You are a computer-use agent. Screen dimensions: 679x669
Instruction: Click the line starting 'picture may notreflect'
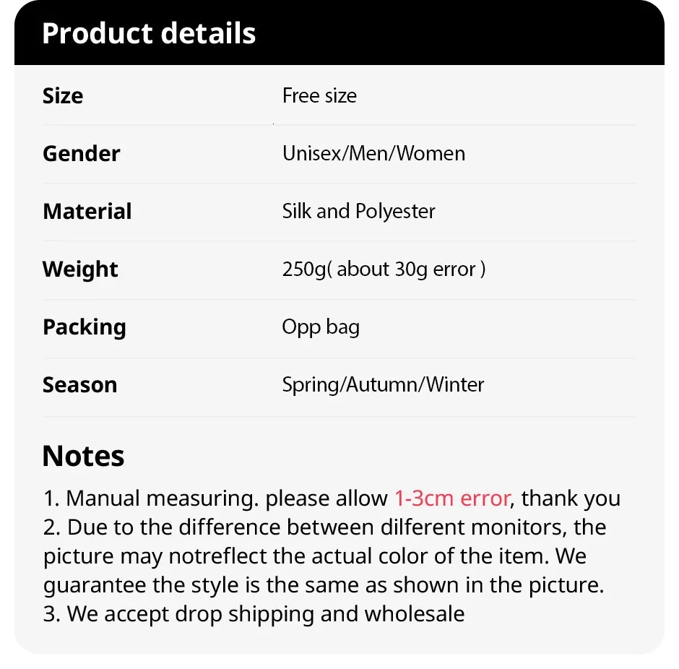(315, 556)
